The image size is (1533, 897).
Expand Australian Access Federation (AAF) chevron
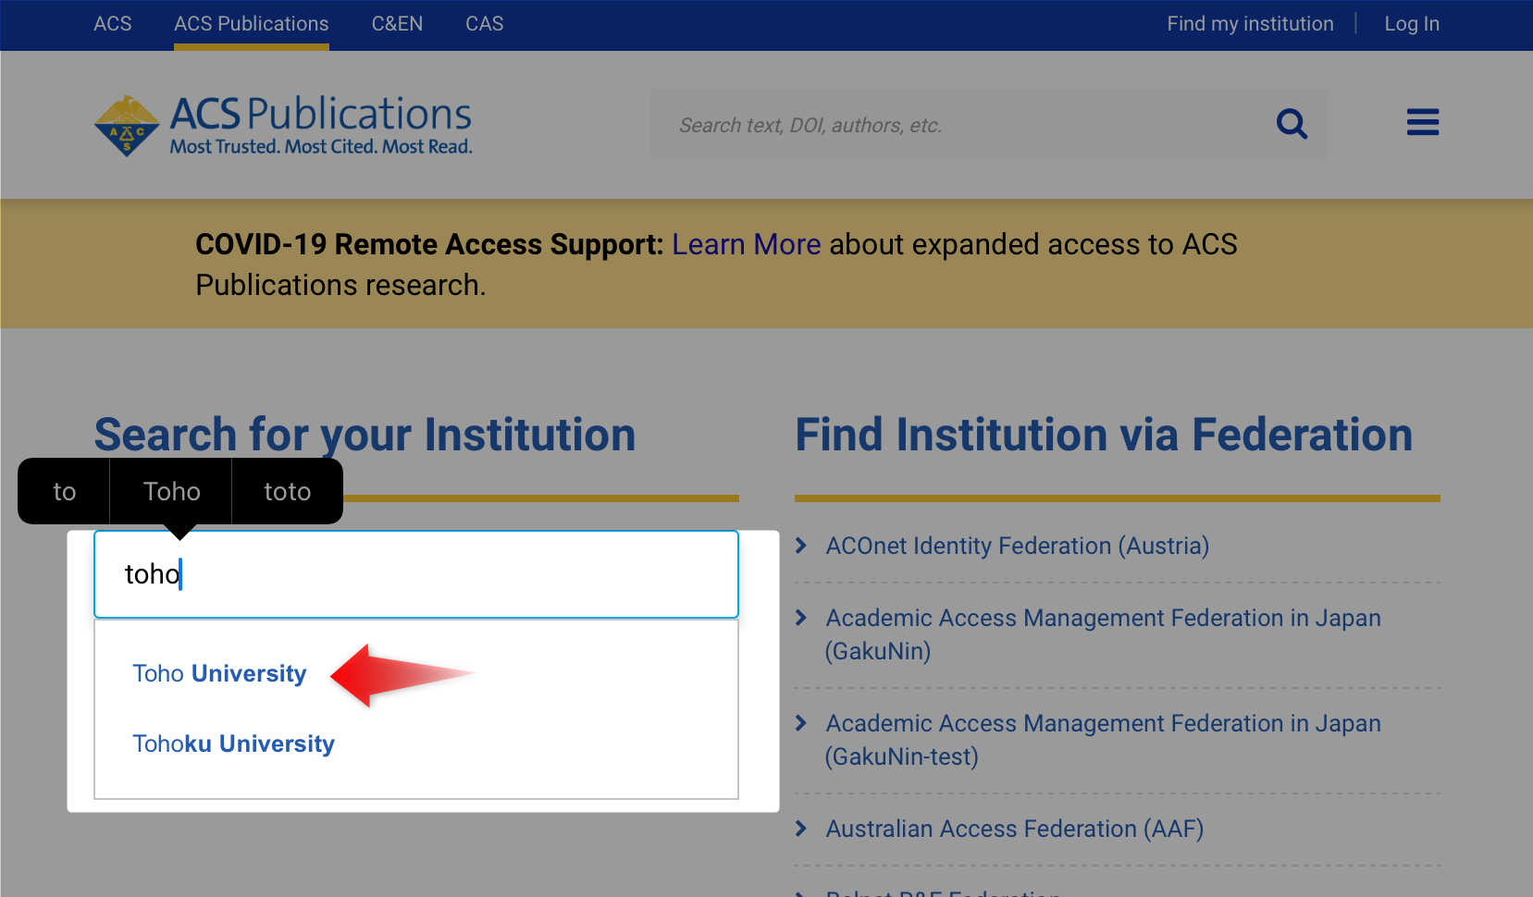tap(801, 829)
